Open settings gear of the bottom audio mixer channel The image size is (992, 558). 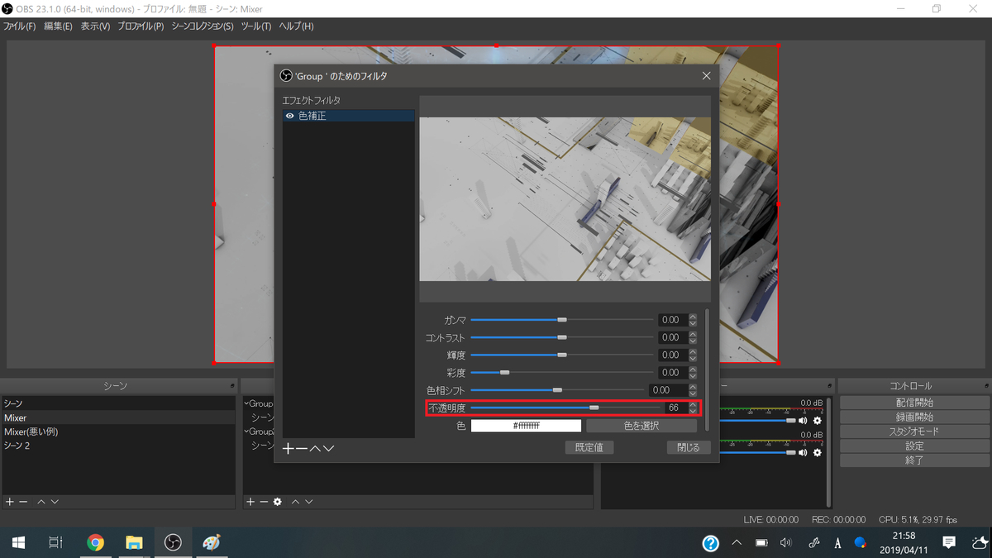[x=818, y=452]
